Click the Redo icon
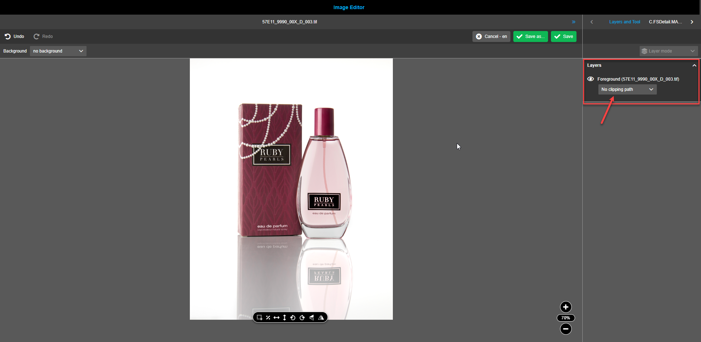The image size is (701, 342). point(36,36)
